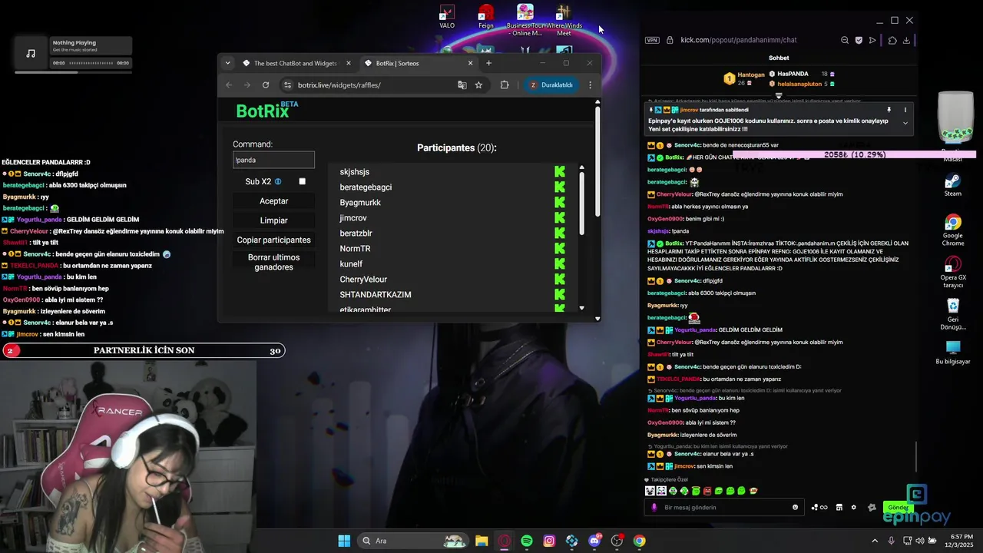Viewport: 983px width, 553px height.
Task: Click the send/flow arrow icon in Opera GX
Action: [872, 40]
